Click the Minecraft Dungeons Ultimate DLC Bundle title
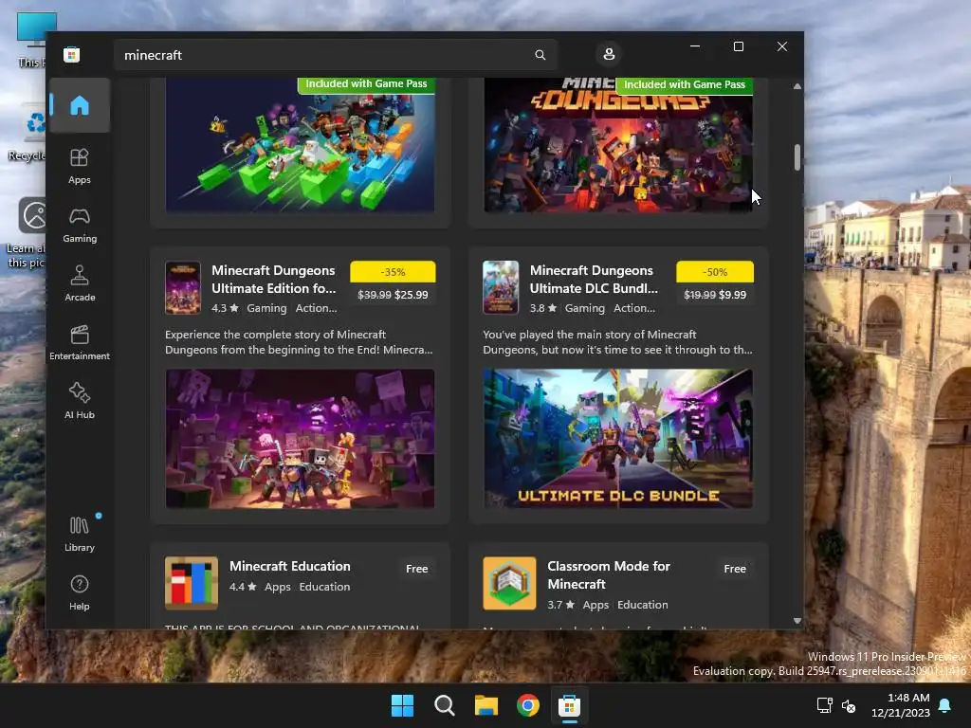 (594, 280)
